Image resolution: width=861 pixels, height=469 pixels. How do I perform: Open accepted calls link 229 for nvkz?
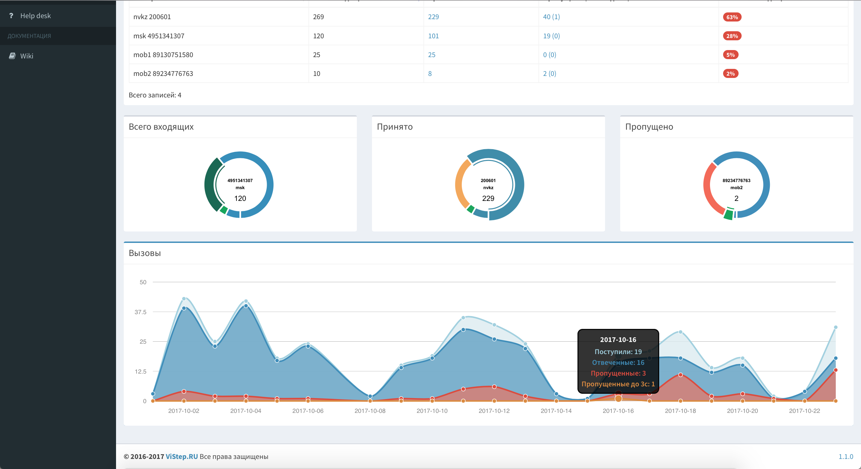(x=433, y=17)
